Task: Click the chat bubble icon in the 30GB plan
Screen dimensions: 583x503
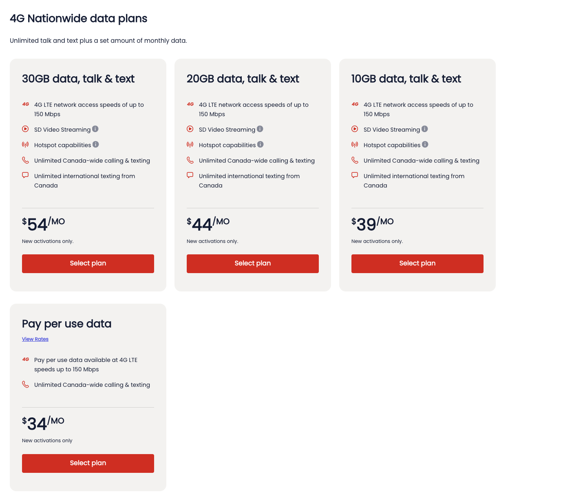Action: click(25, 175)
